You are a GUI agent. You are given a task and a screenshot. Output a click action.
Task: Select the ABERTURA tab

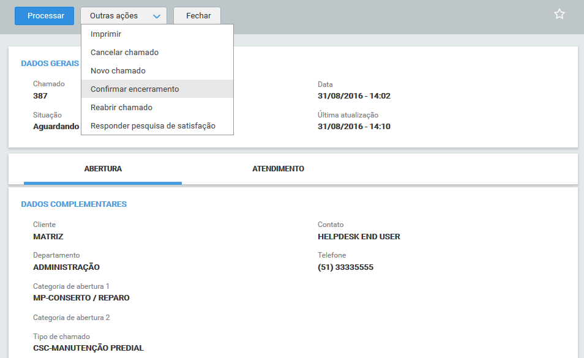coord(102,169)
